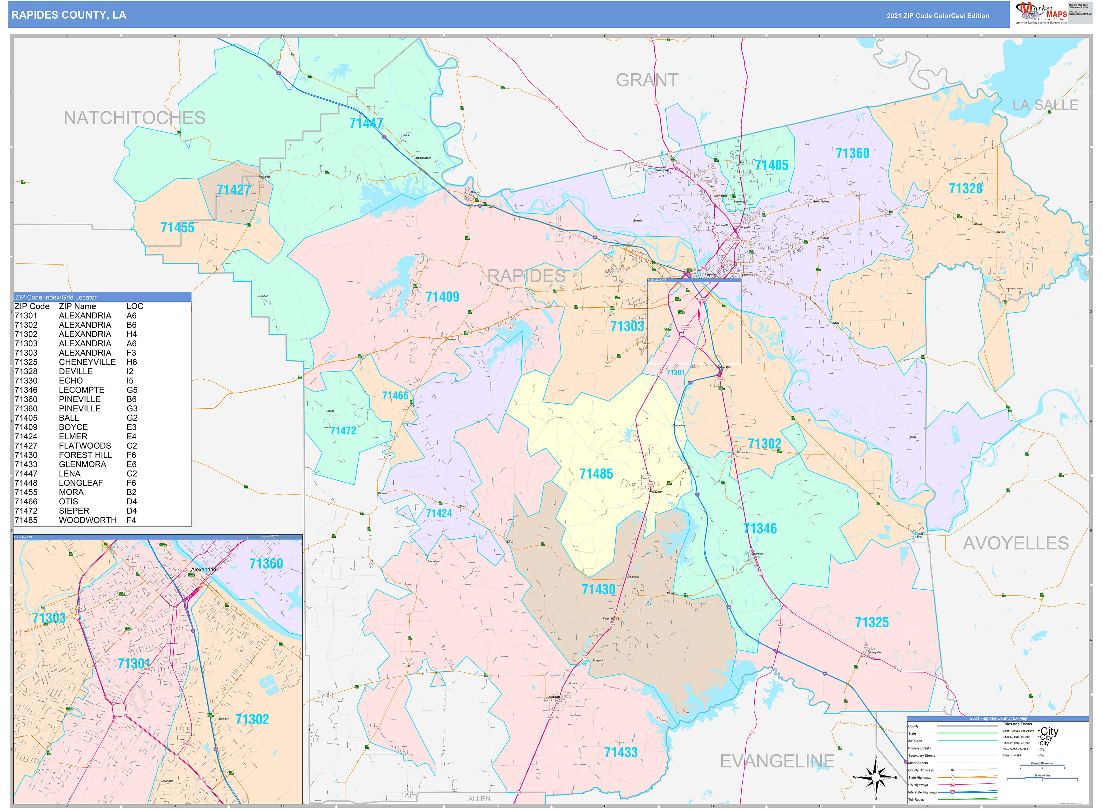Screen dimensions: 1102x809
Task: Click the US Highways symbol in the legend
Action: 953,784
